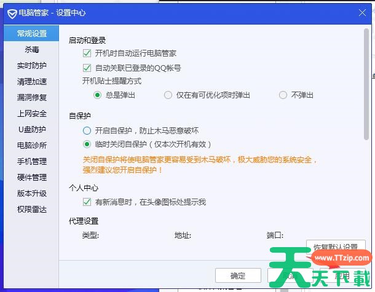Image resolution: width=375 pixels, height=292 pixels.
Task: Open 手机管理 settings
Action: click(31, 161)
